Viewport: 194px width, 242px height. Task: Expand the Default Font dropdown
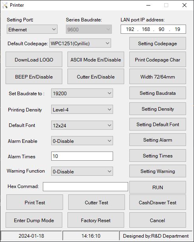(x=82, y=125)
